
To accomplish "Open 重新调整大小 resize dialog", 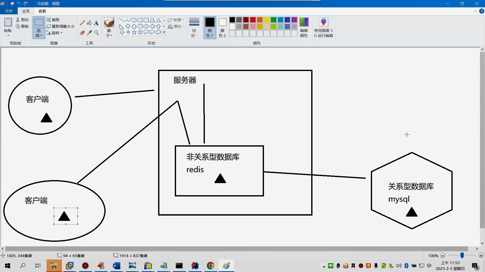I will (x=61, y=26).
